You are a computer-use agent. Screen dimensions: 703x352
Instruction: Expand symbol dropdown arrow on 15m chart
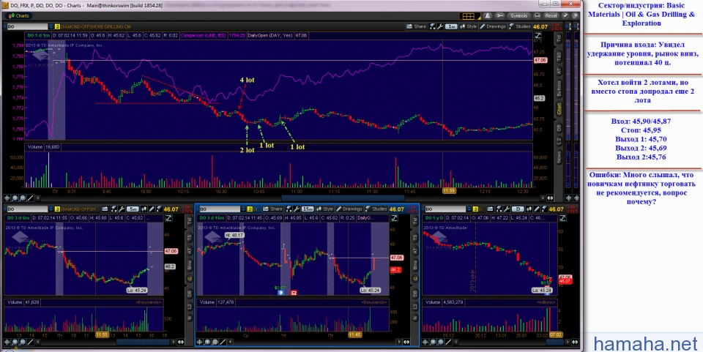coord(243,209)
